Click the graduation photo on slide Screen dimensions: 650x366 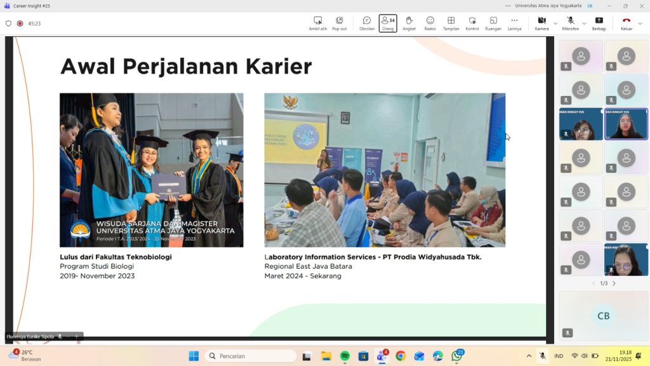(151, 170)
